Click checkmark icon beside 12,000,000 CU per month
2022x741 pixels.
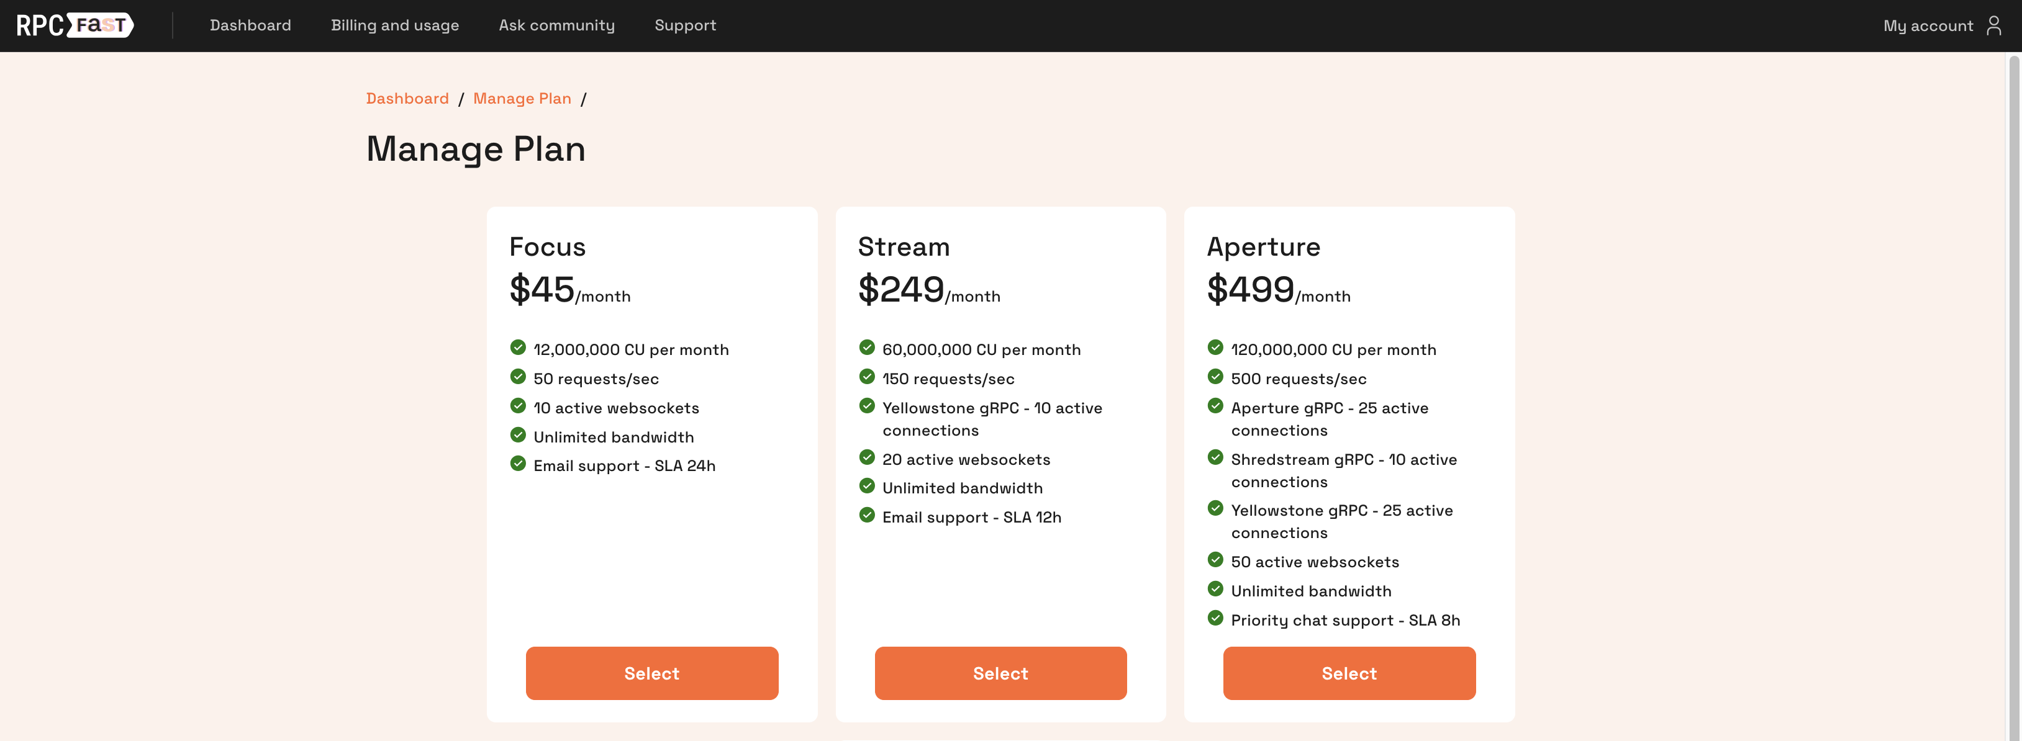pos(518,348)
